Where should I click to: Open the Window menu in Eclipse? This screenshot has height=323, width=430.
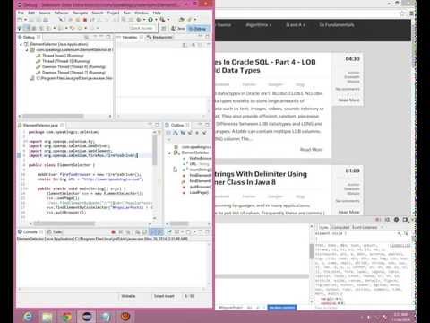[142, 13]
